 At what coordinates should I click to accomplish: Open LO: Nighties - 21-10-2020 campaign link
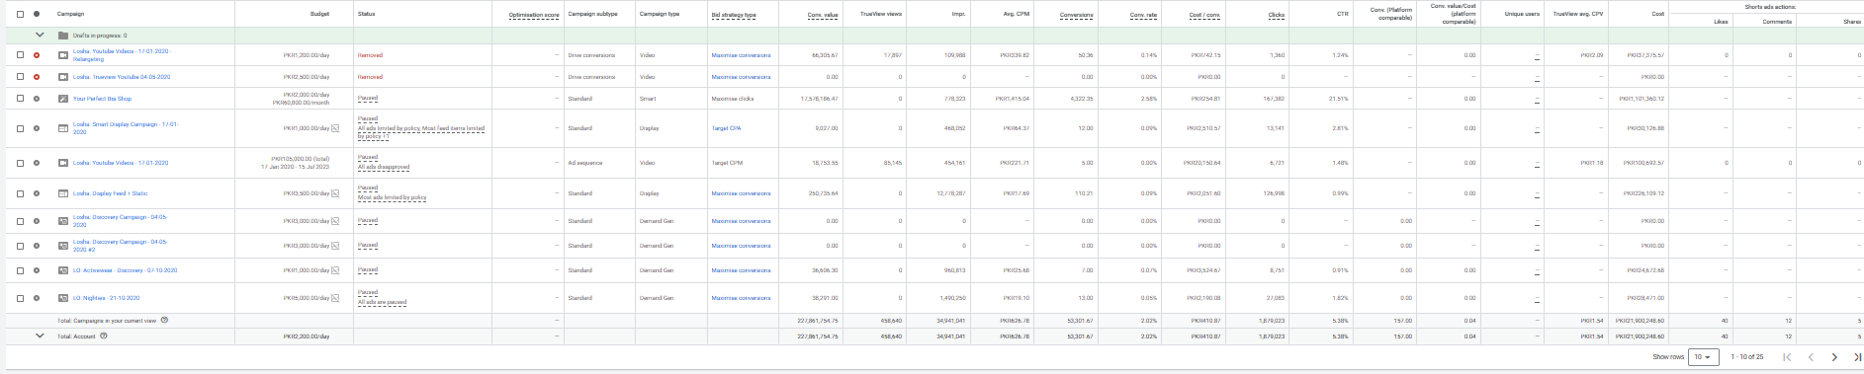coord(106,298)
